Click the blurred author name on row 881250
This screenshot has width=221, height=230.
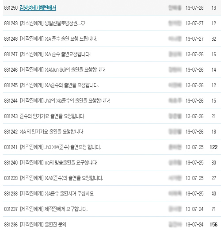point(175,8)
